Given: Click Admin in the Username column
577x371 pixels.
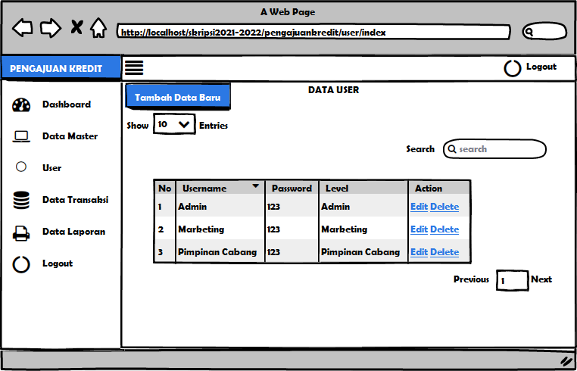Looking at the screenshot, I should click(x=192, y=207).
